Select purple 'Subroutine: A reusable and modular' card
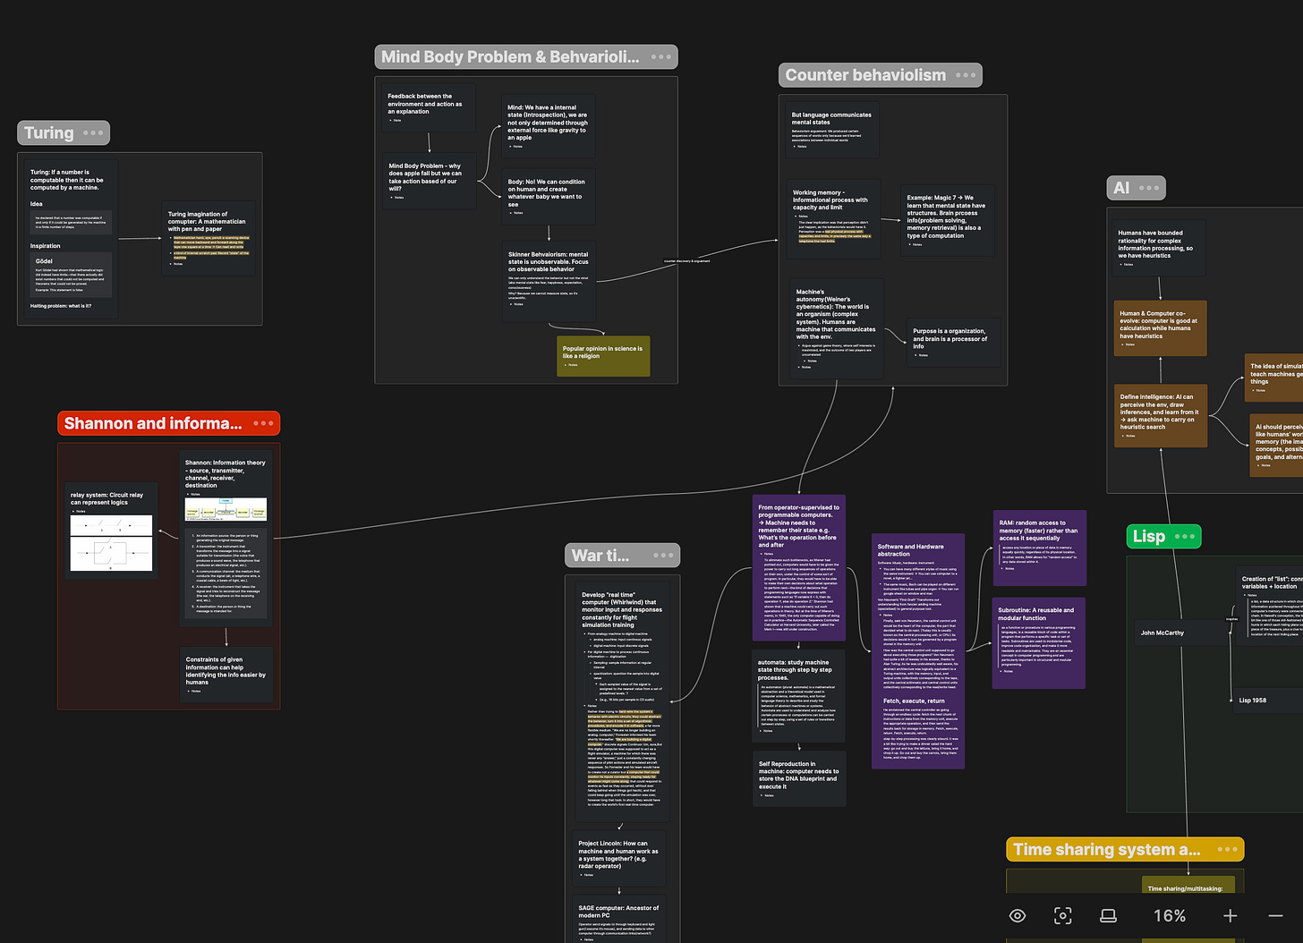Screen dimensions: 1303x943 (1039, 643)
